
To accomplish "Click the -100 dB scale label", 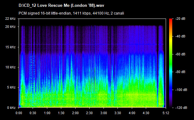I will tap(181, 90).
